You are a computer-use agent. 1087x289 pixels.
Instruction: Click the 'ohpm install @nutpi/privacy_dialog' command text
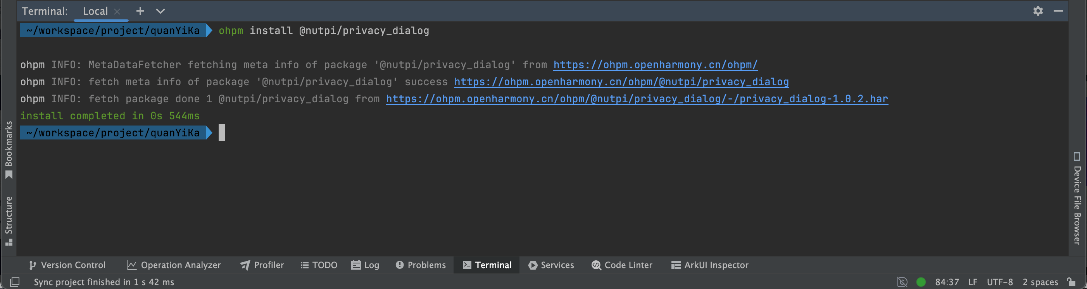click(x=324, y=31)
